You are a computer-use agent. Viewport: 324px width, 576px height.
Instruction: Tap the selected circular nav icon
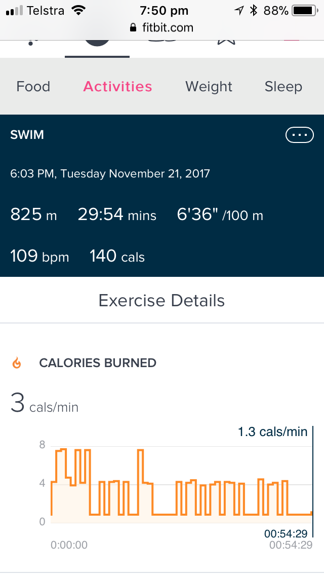pos(97,43)
